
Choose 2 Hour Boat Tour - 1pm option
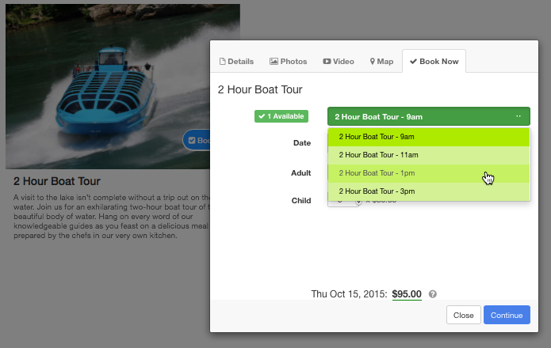429,173
